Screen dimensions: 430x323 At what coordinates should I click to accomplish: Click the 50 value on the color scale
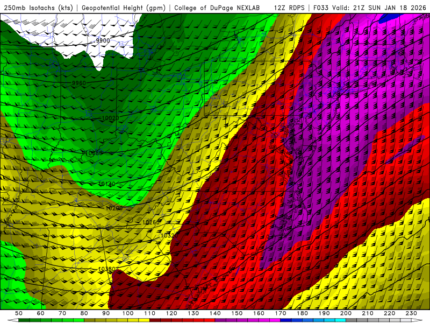[x=19, y=313]
